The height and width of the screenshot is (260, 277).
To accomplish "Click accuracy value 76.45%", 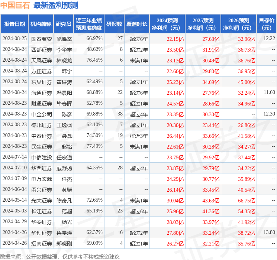I will click(94, 60).
